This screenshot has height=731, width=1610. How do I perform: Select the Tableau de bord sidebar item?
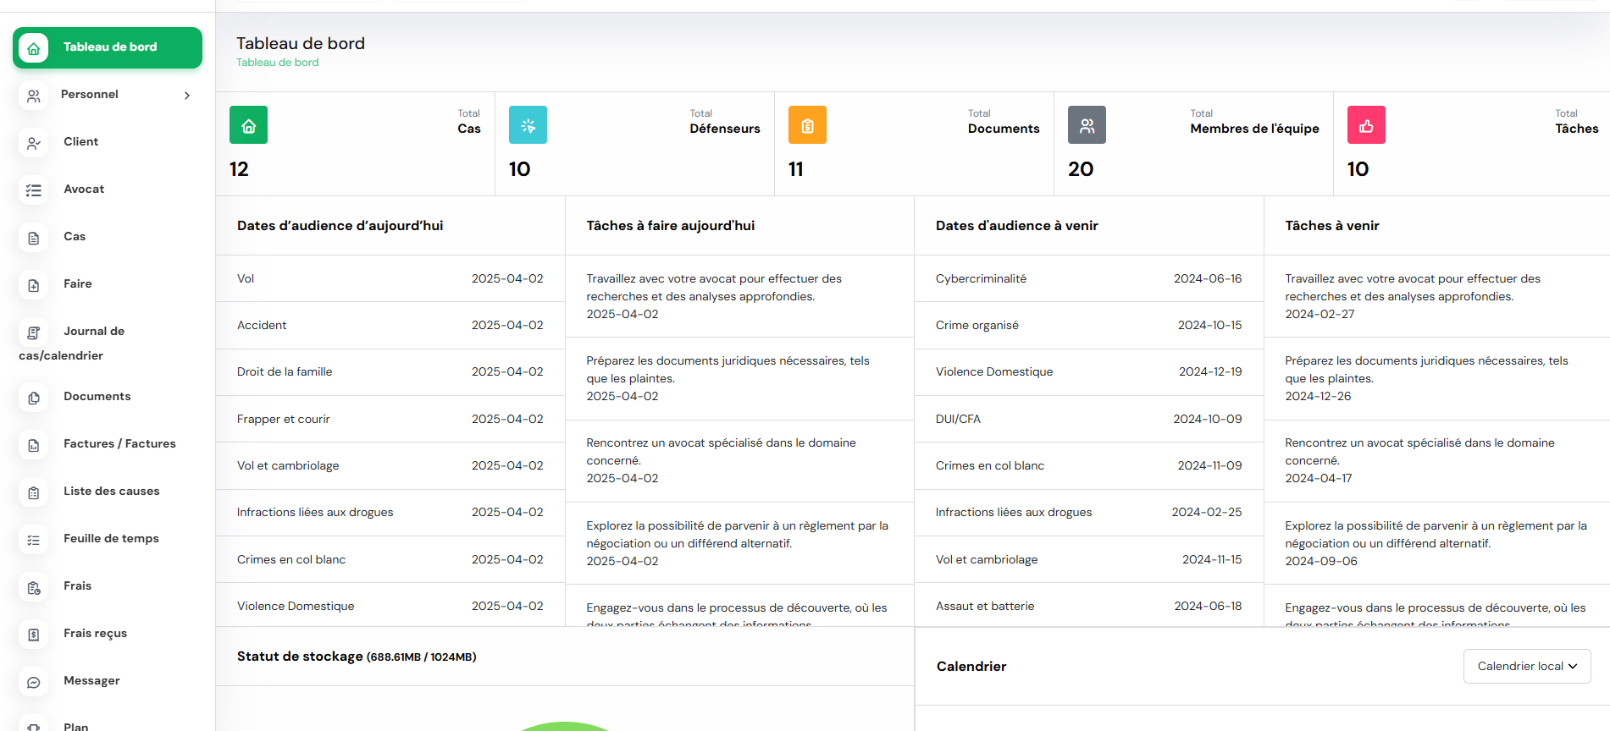click(108, 47)
